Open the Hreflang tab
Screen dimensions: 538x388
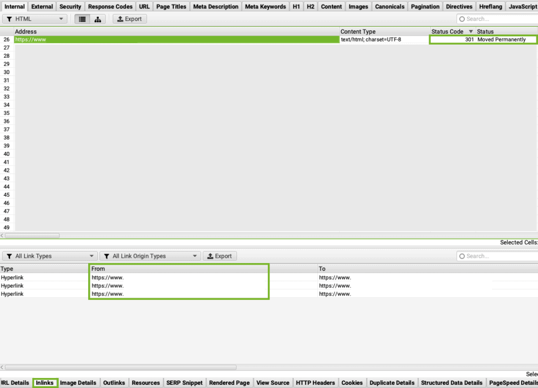pos(491,6)
